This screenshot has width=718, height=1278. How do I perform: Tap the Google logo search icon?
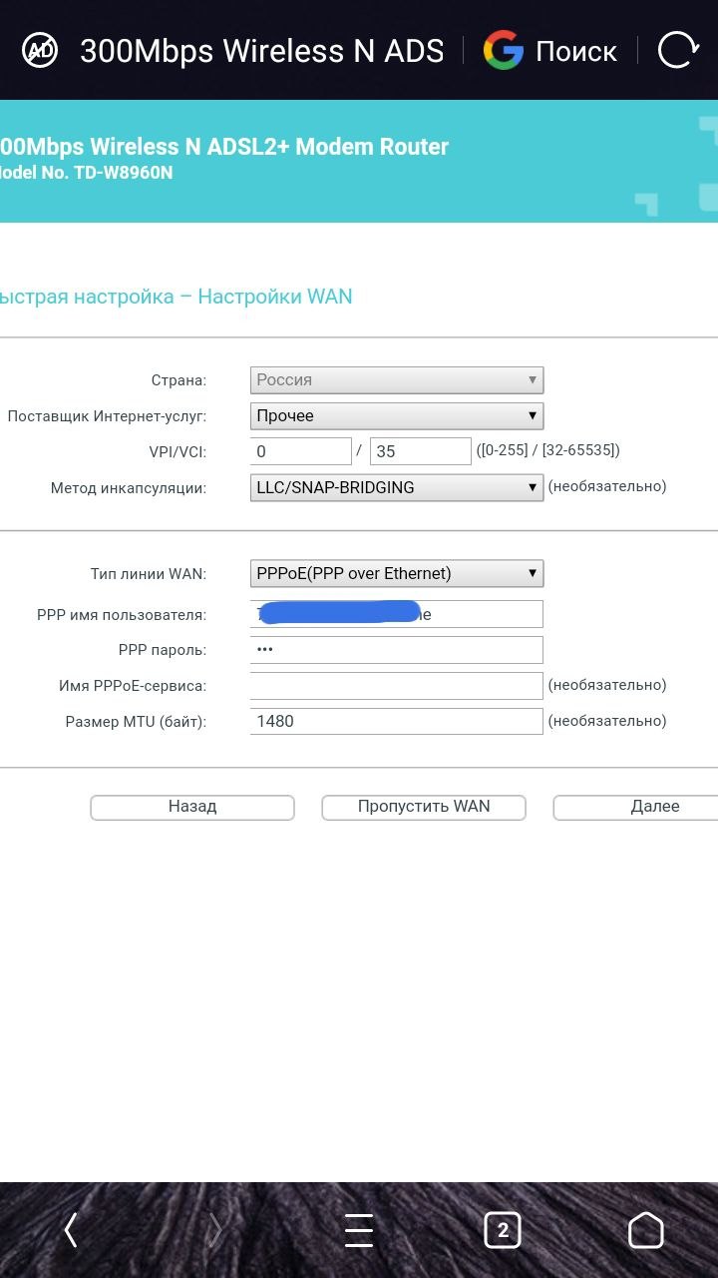point(504,50)
